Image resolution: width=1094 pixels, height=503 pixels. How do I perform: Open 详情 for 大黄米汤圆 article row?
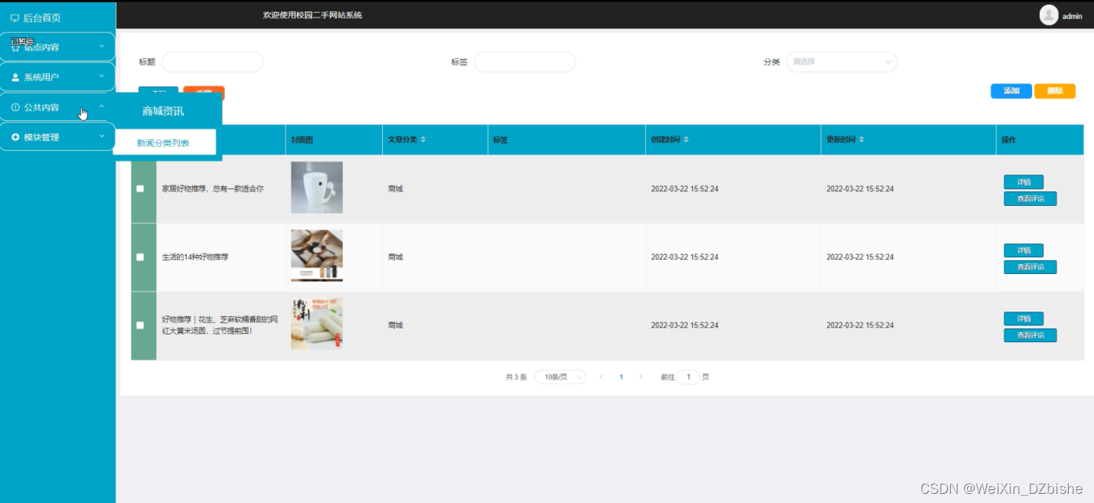[1024, 318]
